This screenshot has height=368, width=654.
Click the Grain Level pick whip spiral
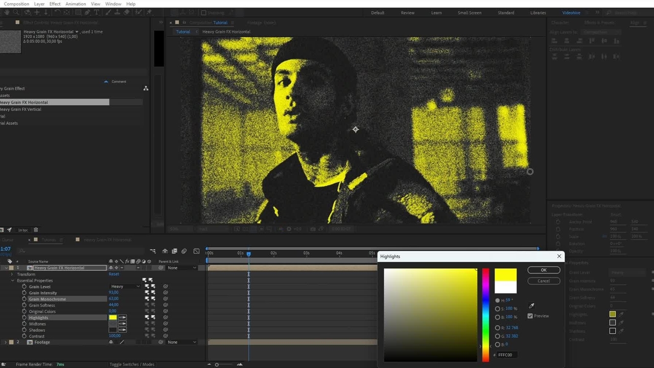[x=166, y=287]
